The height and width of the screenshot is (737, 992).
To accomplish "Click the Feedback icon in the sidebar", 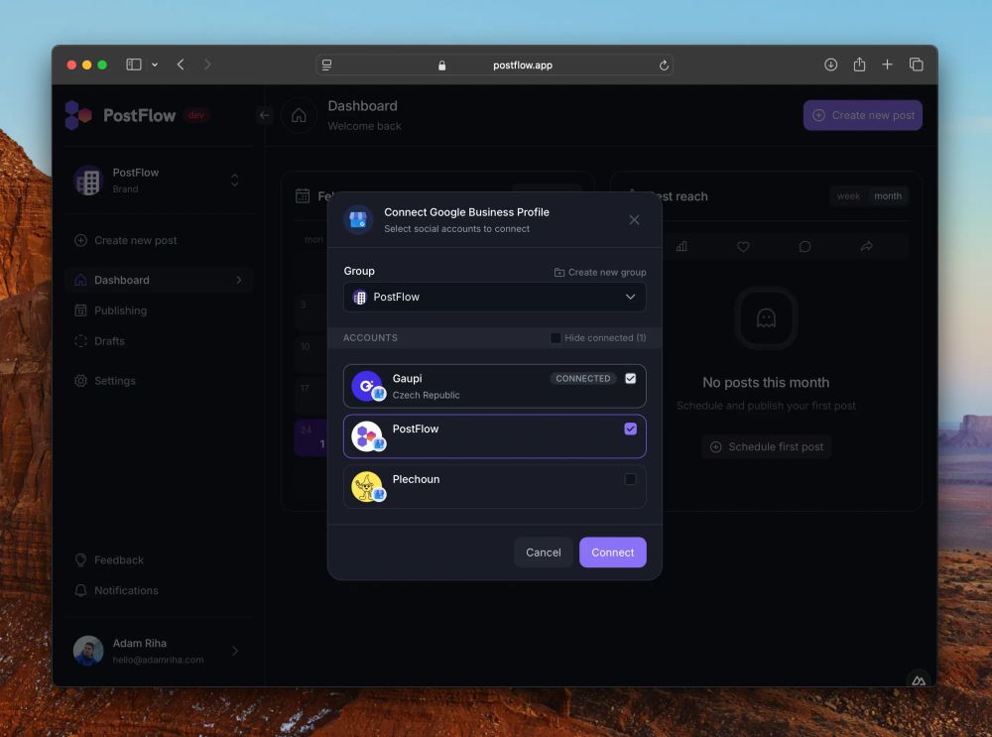I will pyautogui.click(x=82, y=559).
